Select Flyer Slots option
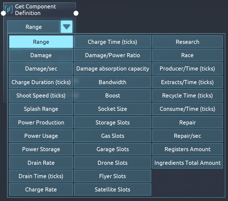This screenshot has width=228, height=201. click(113, 176)
